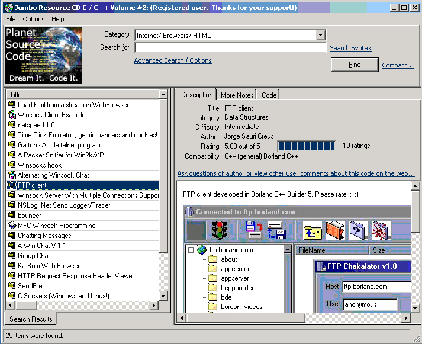Click icon beside Load html from a stream

click(12, 104)
